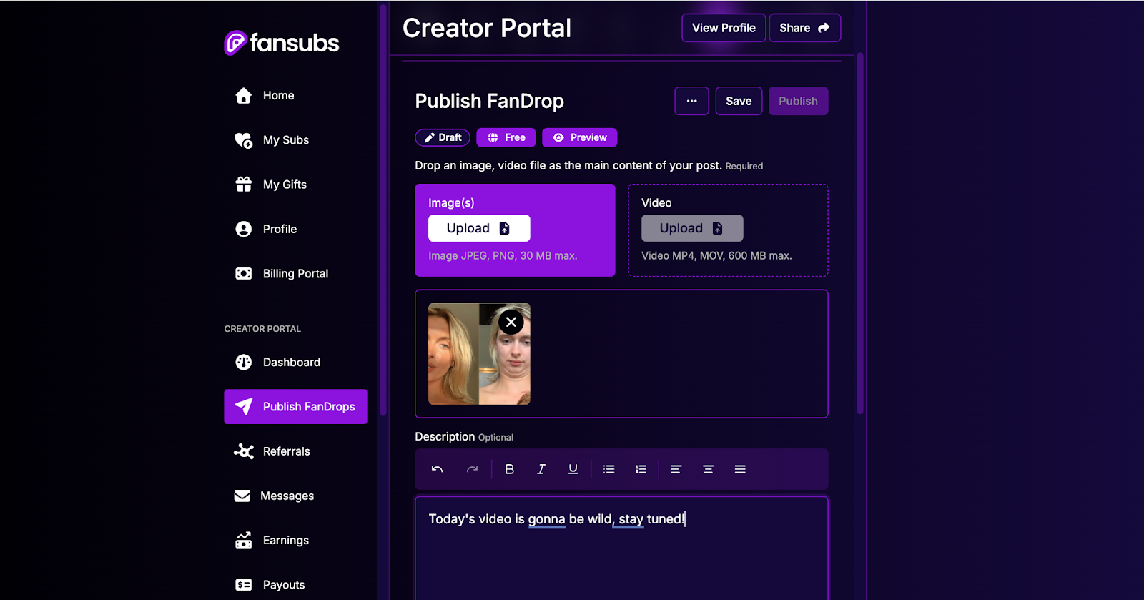Apply underline formatting
The image size is (1144, 600).
click(573, 469)
